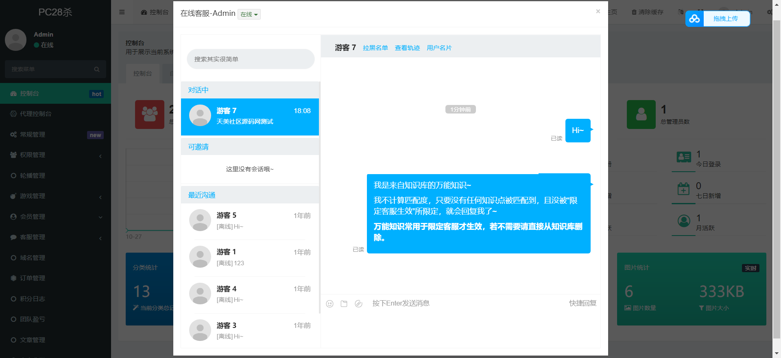The height and width of the screenshot is (358, 781).
Task: Click the hamburger menu icon in top bar
Action: click(x=122, y=12)
